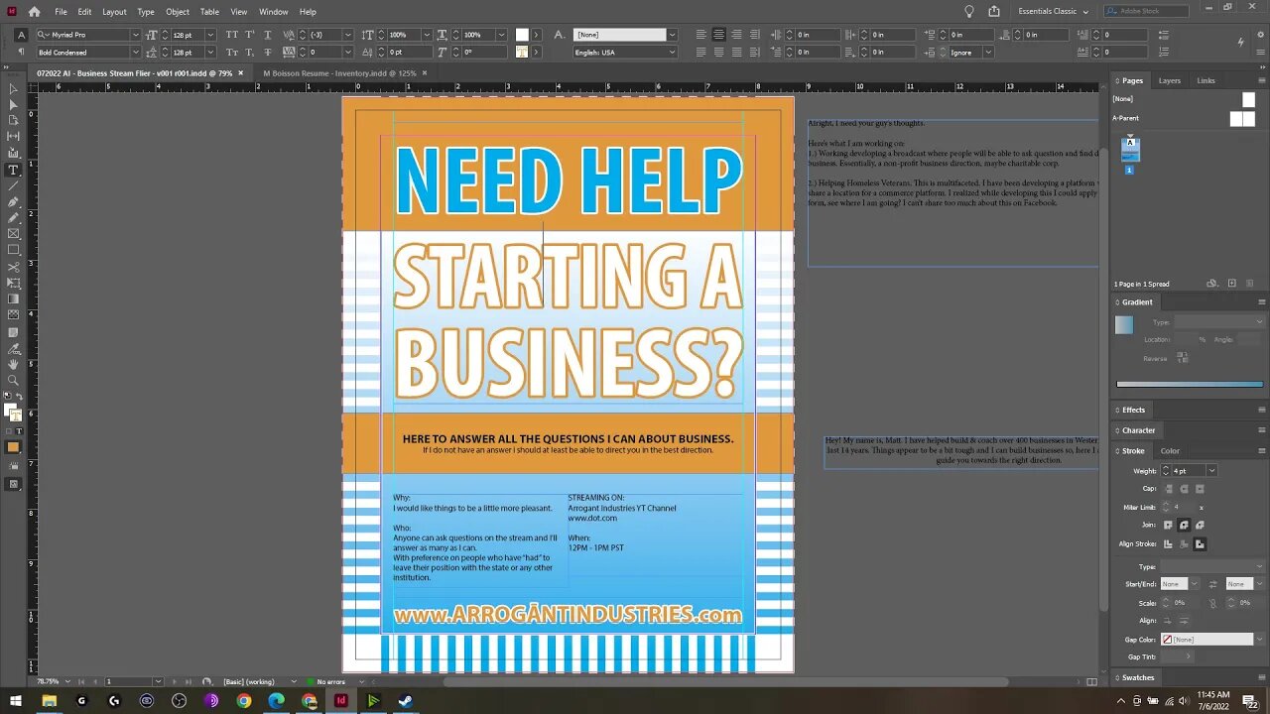The width and height of the screenshot is (1270, 714).
Task: Click the Adobe Stock search field
Action: point(1146,12)
